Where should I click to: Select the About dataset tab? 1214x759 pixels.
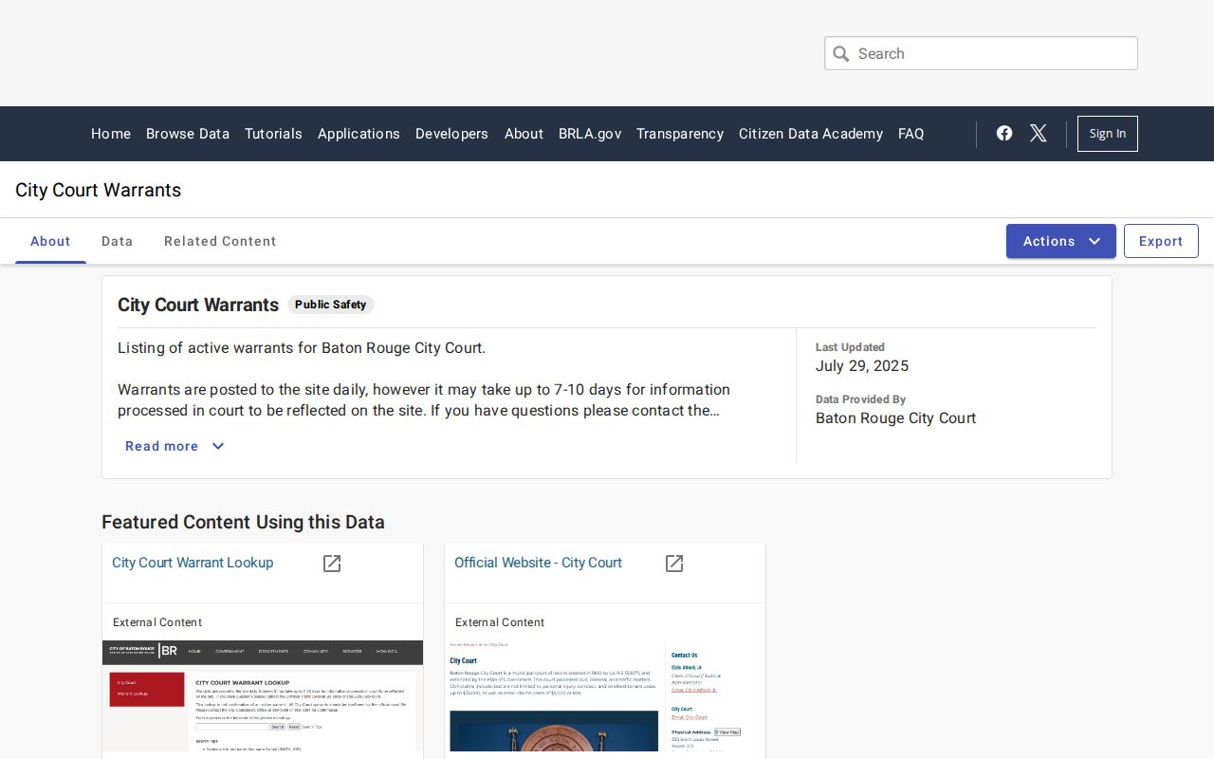click(50, 241)
